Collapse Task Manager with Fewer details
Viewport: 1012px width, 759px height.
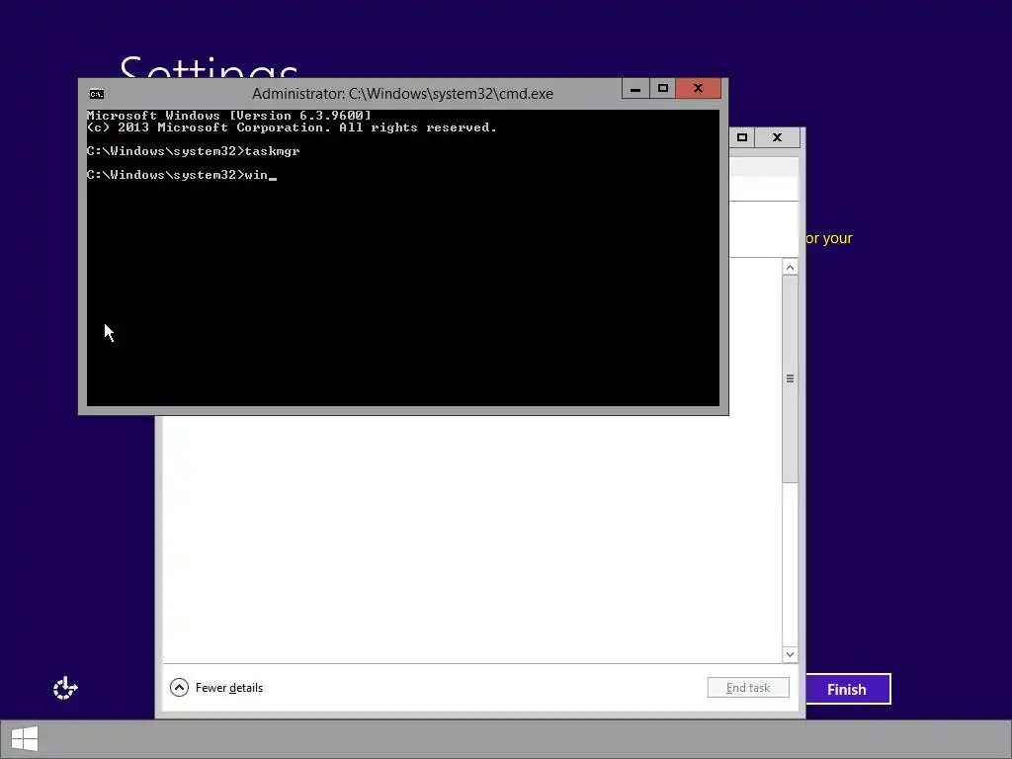tap(216, 688)
